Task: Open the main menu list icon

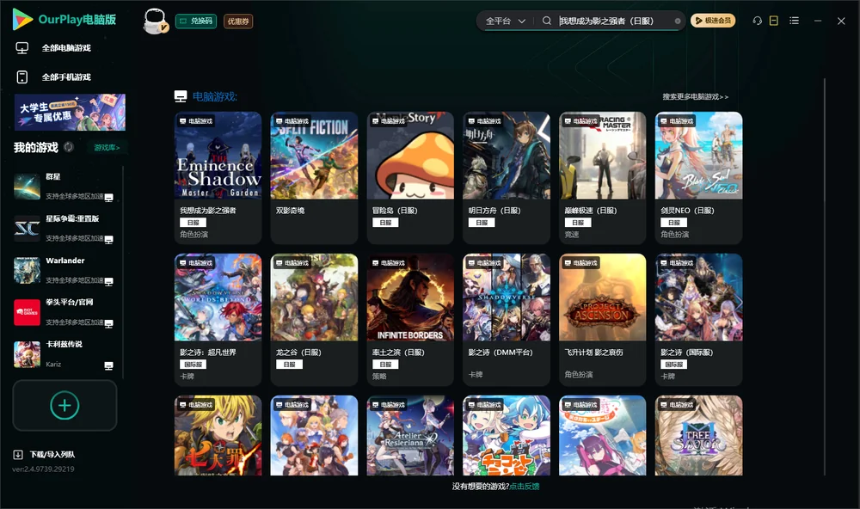Action: 794,21
